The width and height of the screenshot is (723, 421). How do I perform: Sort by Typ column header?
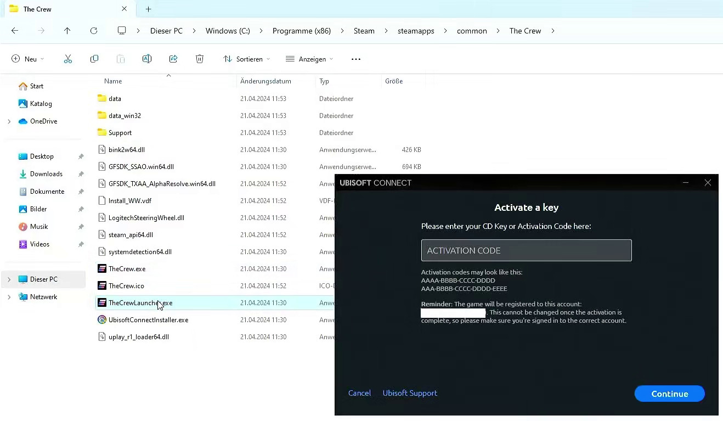tap(324, 81)
